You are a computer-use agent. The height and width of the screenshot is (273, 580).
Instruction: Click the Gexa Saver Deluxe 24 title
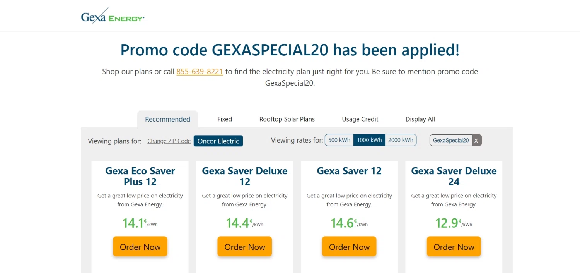454,176
